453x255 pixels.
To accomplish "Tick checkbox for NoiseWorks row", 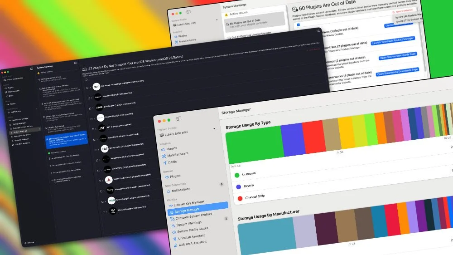I will click(97, 160).
